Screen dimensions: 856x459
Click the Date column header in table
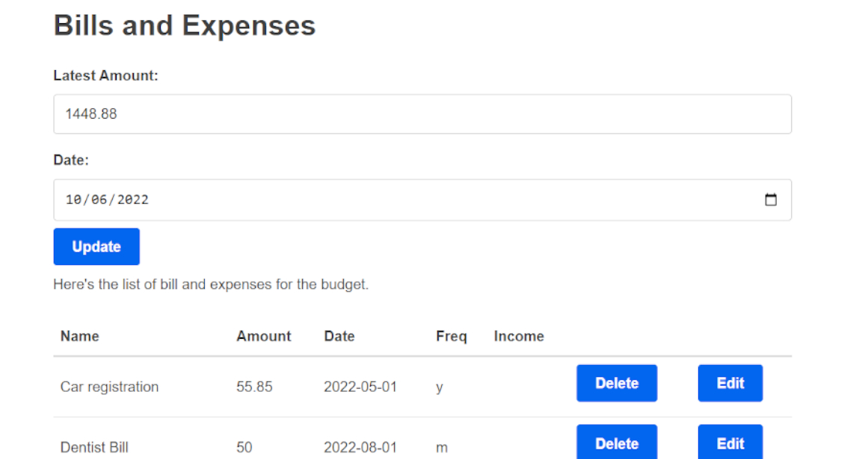339,336
